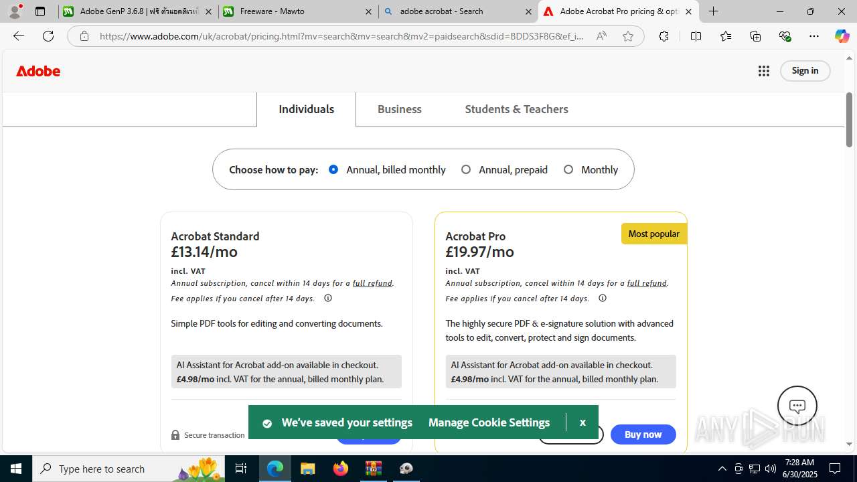This screenshot has width=857, height=482.
Task: Open the Windows notification center
Action: pyautogui.click(x=835, y=469)
